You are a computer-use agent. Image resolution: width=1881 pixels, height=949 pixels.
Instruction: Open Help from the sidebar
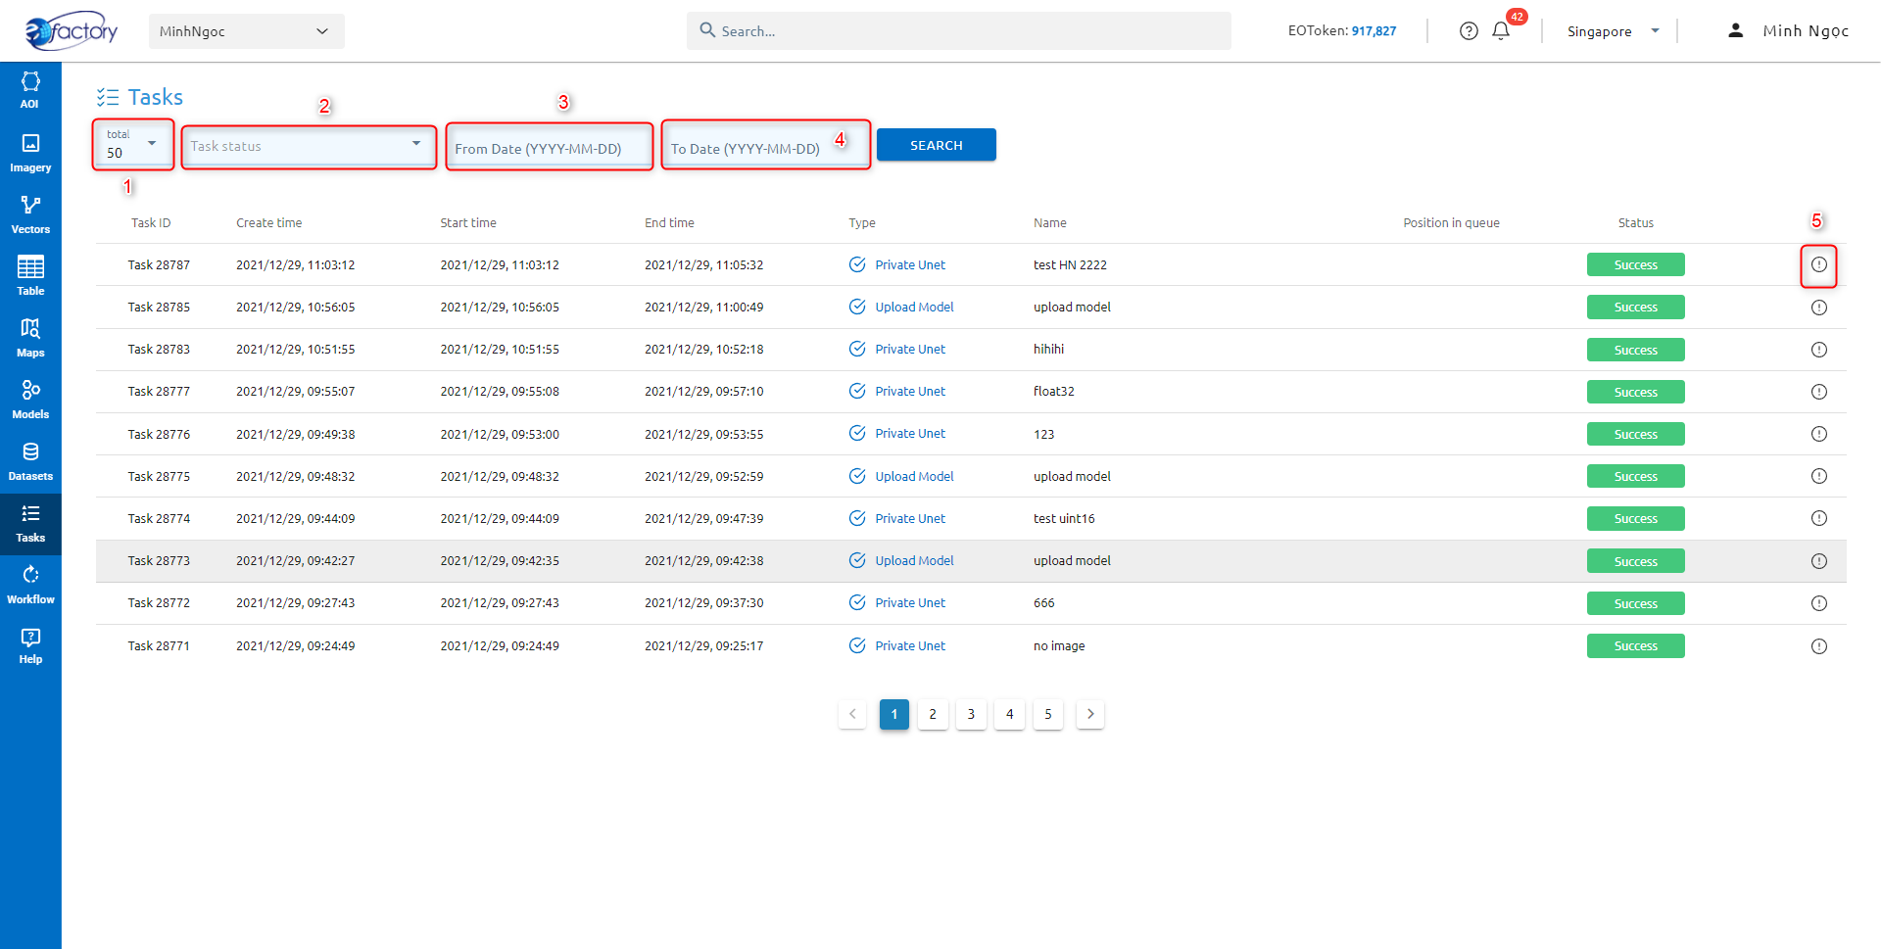click(30, 646)
